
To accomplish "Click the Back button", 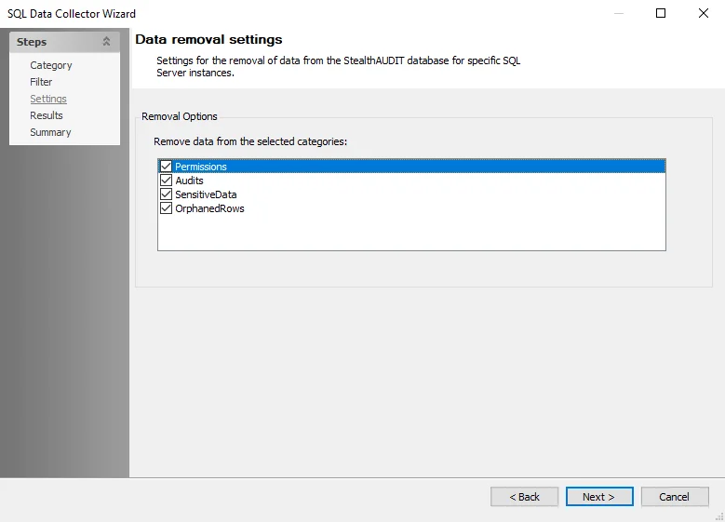I will click(x=524, y=497).
